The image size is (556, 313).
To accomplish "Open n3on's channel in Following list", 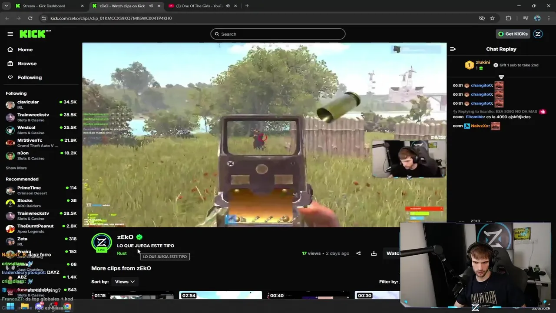I will [x=41, y=156].
